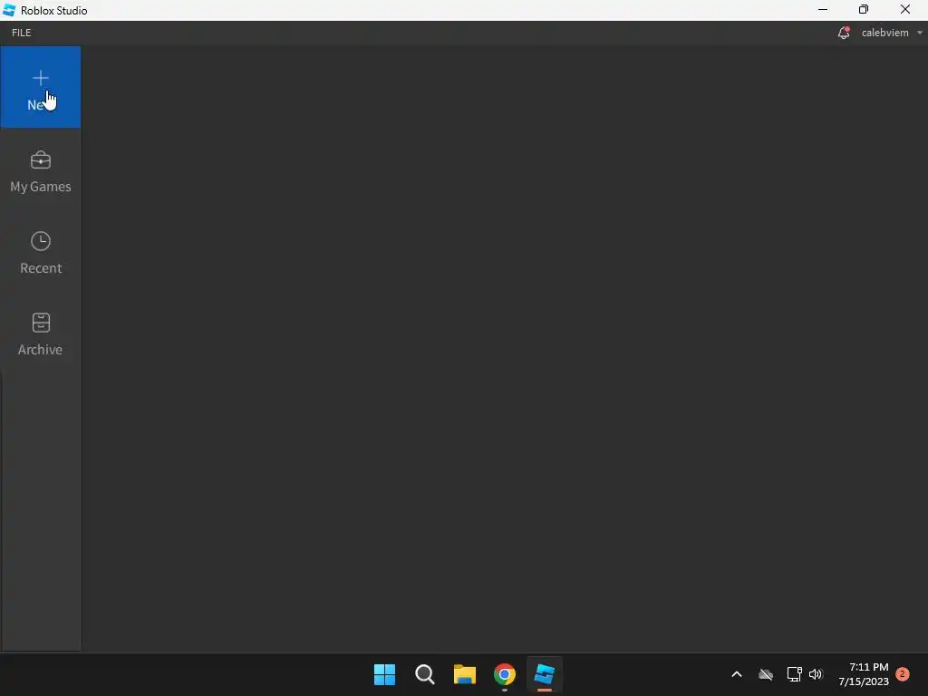Click the Roblox Studio title bar logo

9,10
